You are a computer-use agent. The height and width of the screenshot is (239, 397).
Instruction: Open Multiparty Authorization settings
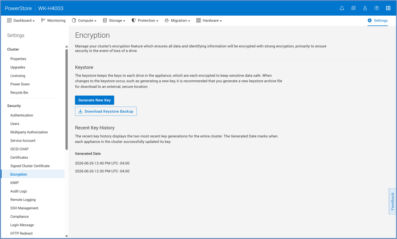pos(29,132)
